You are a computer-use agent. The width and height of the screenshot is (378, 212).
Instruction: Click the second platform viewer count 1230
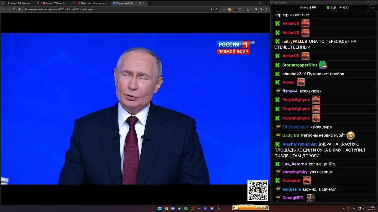[343, 8]
